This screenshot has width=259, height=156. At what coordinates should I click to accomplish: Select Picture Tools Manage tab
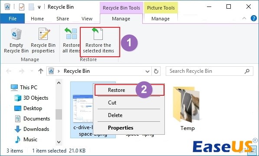coord(161,19)
